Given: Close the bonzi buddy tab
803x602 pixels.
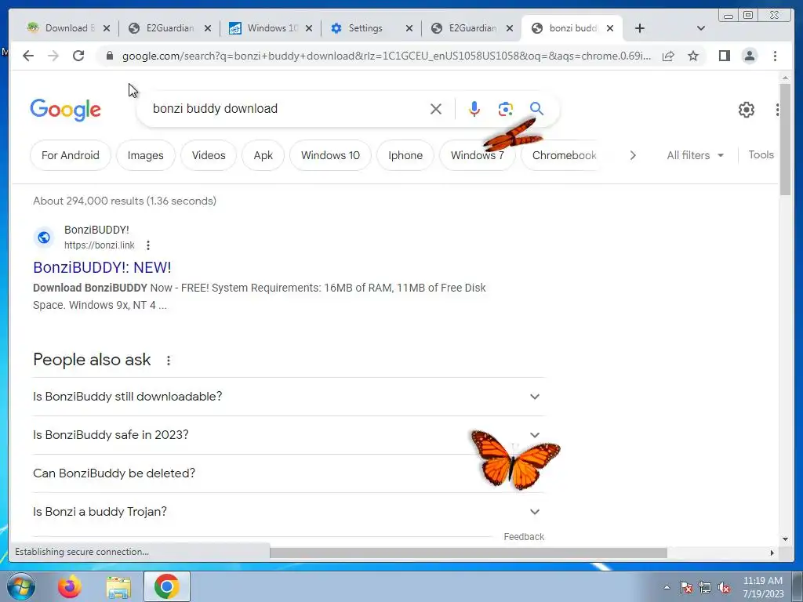Looking at the screenshot, I should pyautogui.click(x=610, y=29).
